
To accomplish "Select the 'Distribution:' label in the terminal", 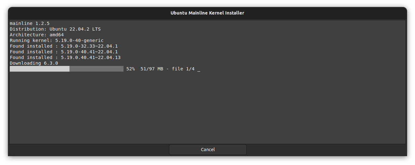I will [x=28, y=29].
